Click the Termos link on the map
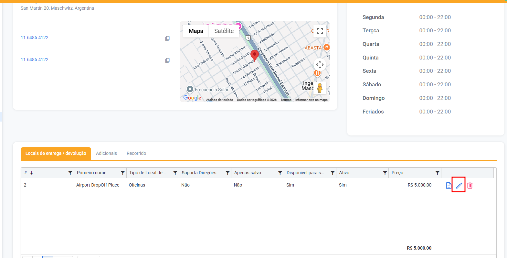 (286, 100)
